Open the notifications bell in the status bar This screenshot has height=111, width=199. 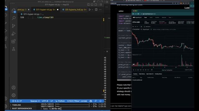pos(100,101)
